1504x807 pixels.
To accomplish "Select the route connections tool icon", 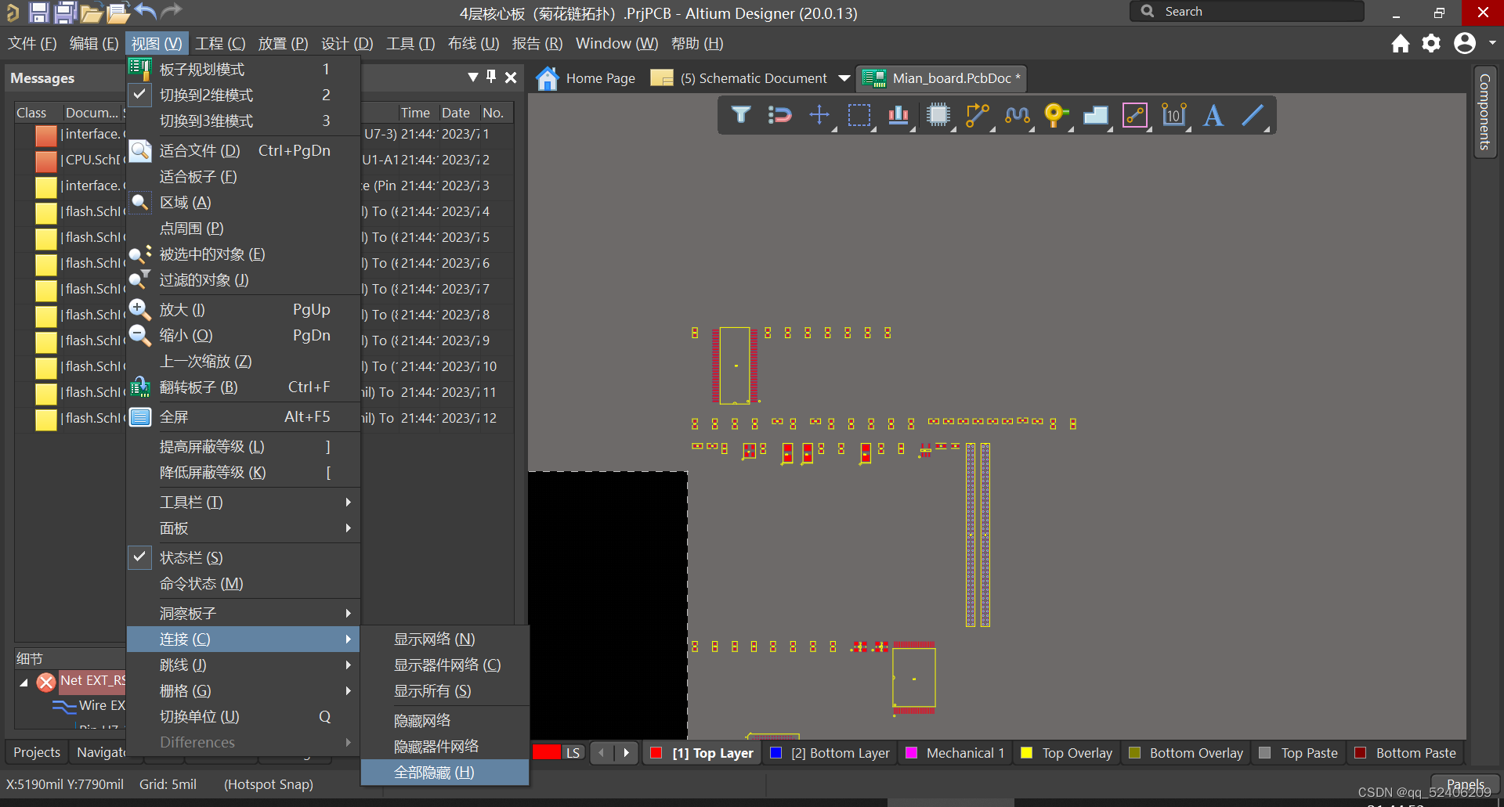I will (779, 115).
